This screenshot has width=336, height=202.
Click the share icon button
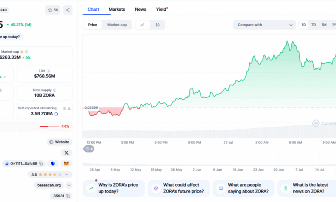click(68, 10)
